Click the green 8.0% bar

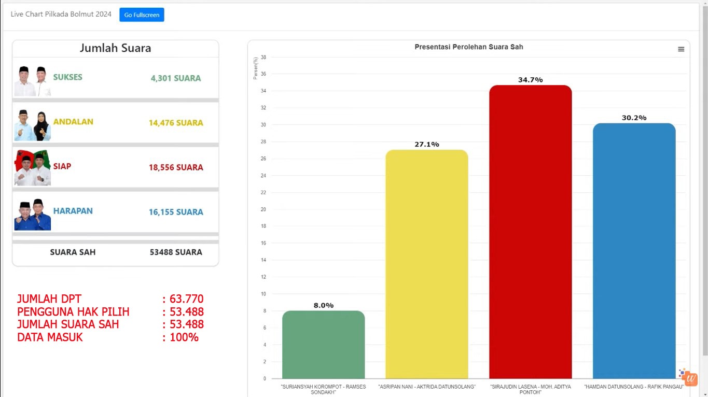tap(323, 345)
